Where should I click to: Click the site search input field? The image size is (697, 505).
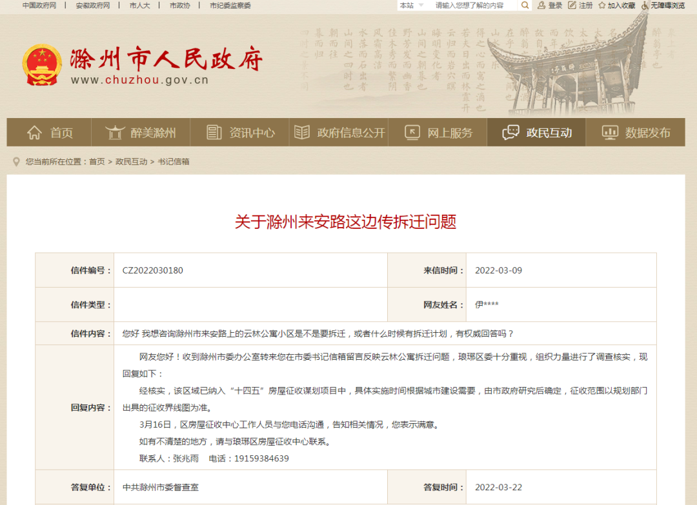click(474, 5)
